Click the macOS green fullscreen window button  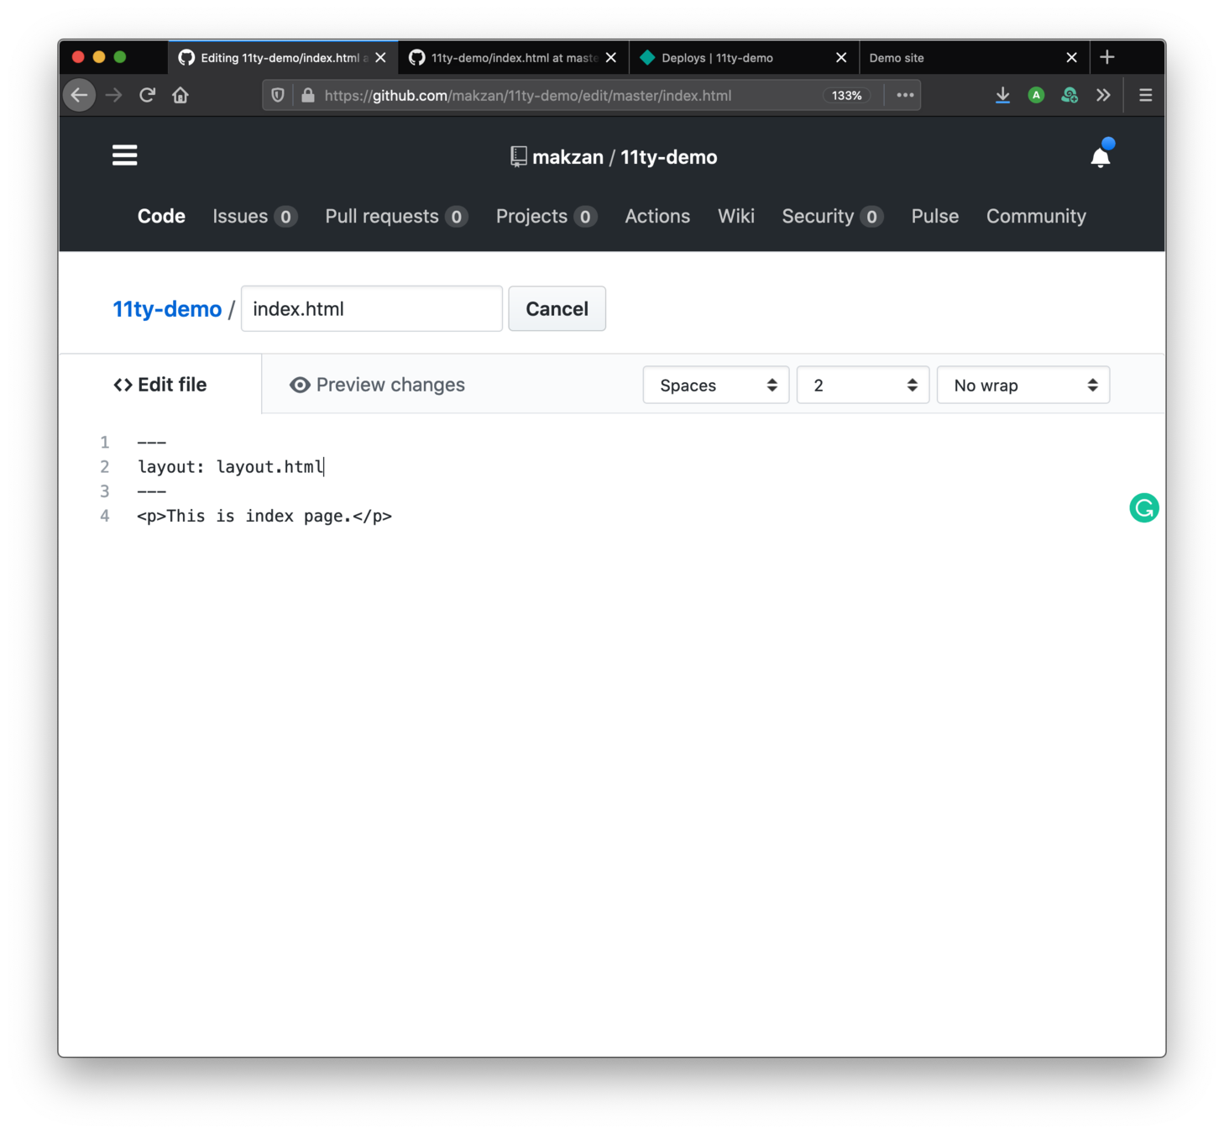coord(120,56)
